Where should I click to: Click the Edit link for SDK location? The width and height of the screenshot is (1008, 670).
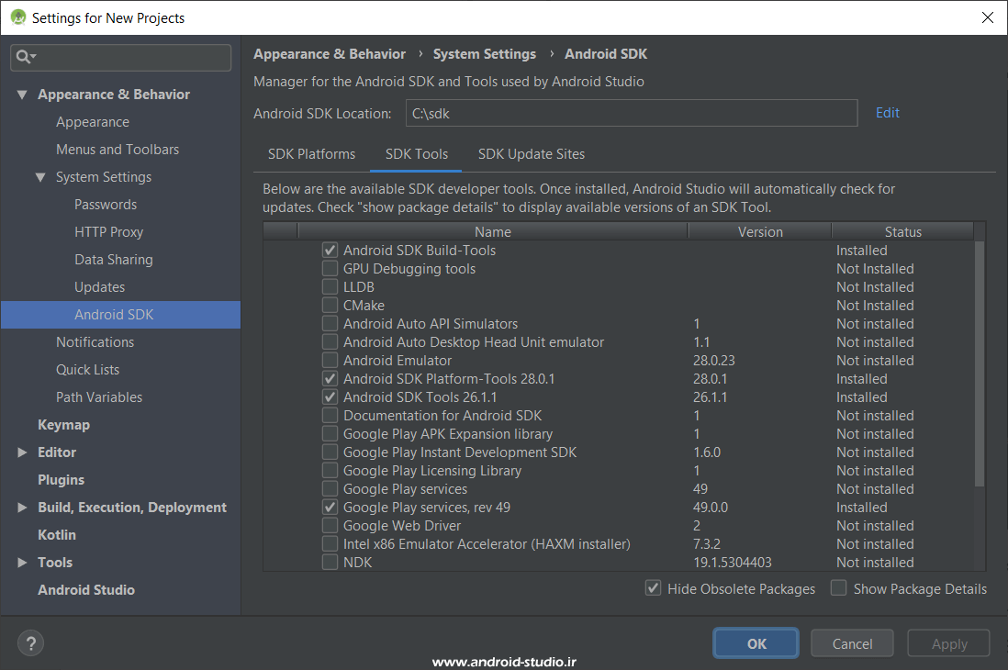888,113
